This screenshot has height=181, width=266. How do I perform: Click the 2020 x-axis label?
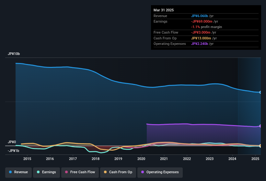point(141,159)
